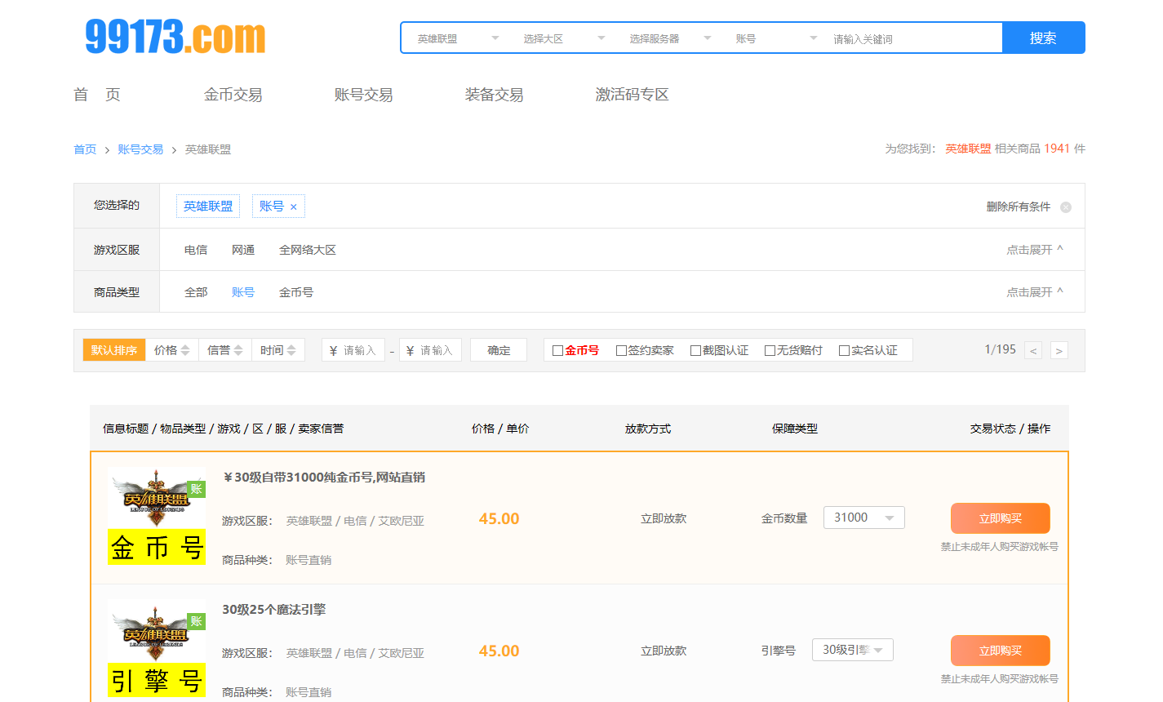Tick the 实名认证 checkbox
The height and width of the screenshot is (702, 1163).
pos(844,351)
